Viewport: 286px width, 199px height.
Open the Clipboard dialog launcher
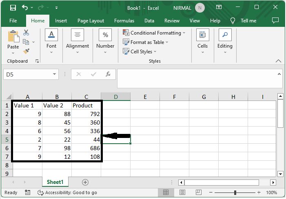[37, 61]
